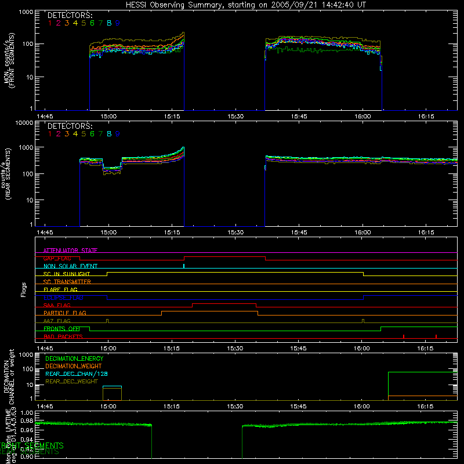The width and height of the screenshot is (464, 464).
Task: Click DETECTORS: label in the rear segments panel
Action: tap(70, 126)
